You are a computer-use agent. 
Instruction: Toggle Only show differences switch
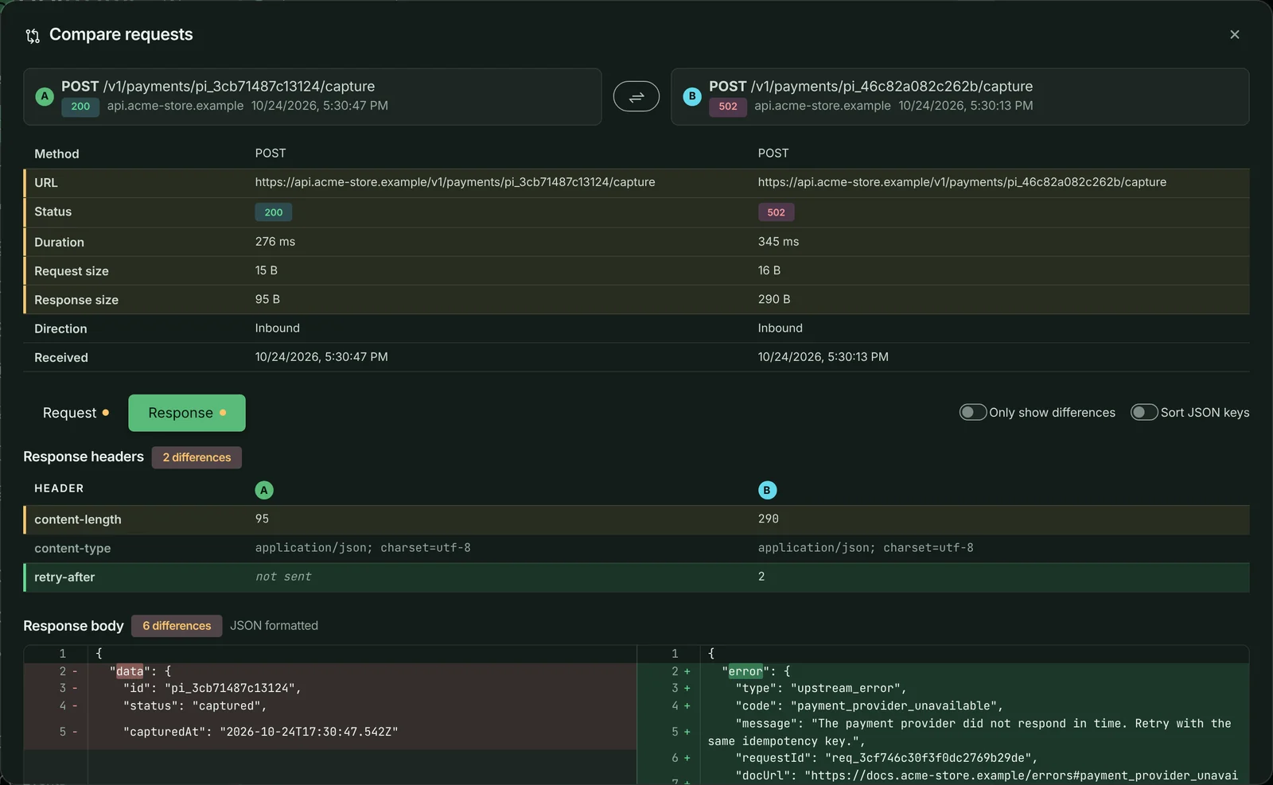(972, 412)
